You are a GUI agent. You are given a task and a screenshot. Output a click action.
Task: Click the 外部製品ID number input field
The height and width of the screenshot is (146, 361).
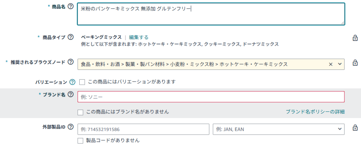click(x=143, y=129)
